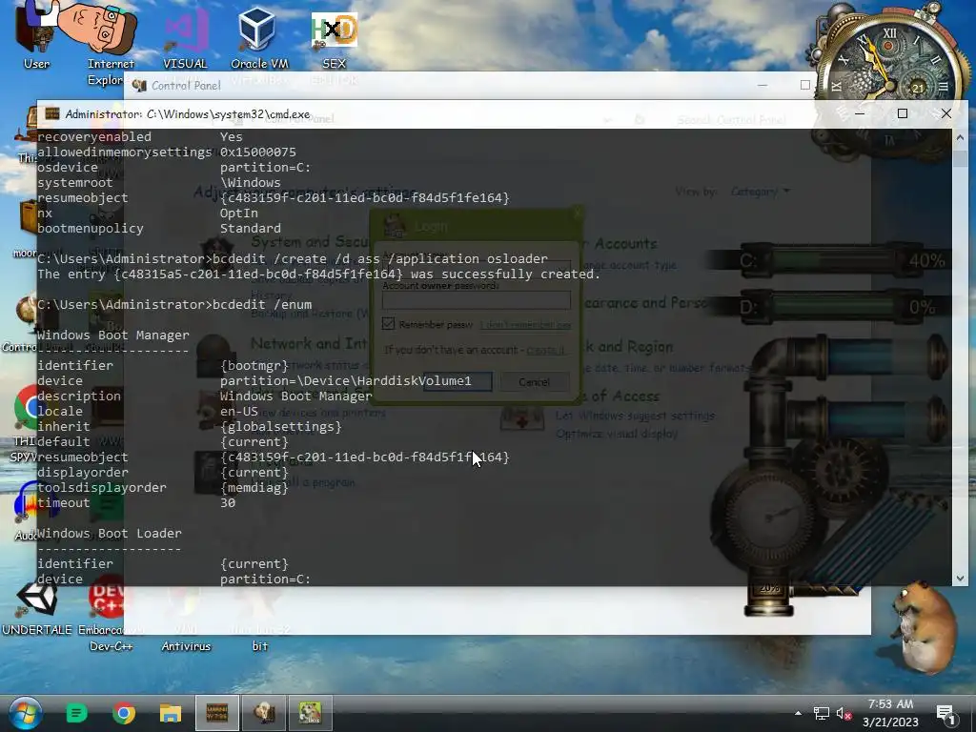Open Embarcadero Dev-C++ desktop icon

click(x=111, y=613)
